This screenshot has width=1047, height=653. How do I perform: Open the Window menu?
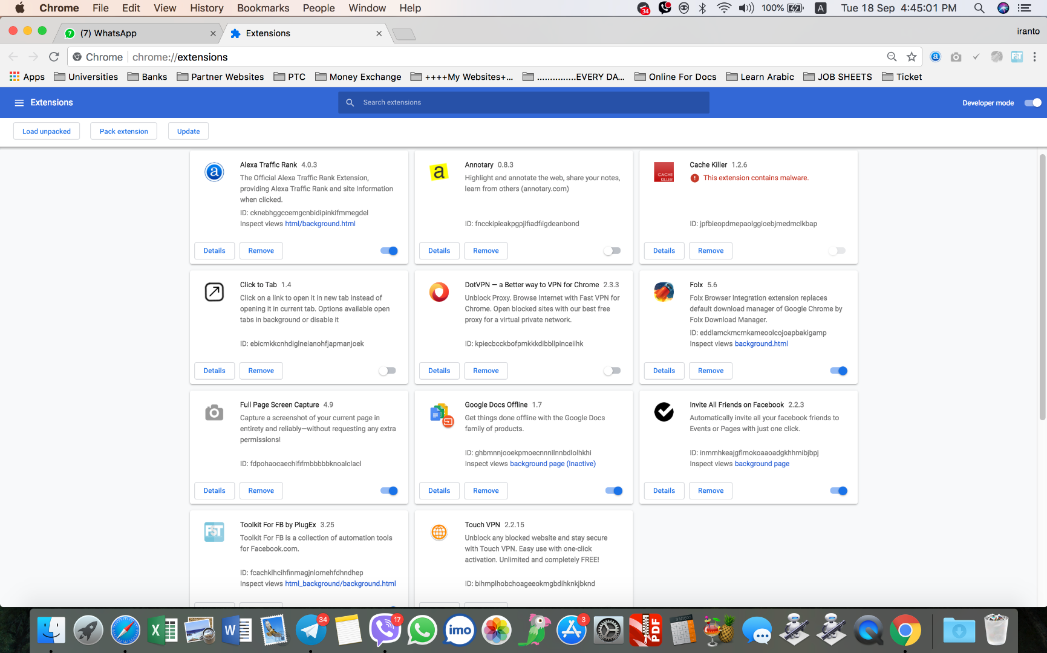[x=367, y=8]
